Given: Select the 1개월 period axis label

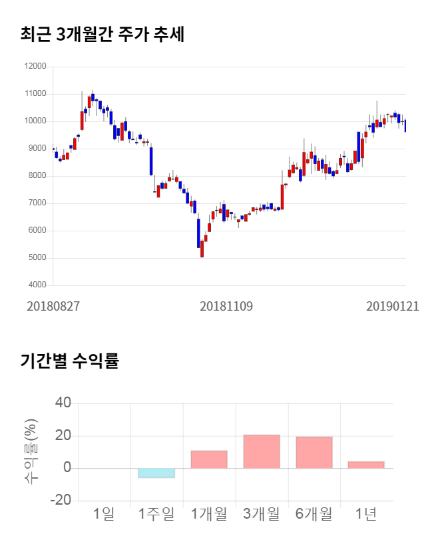Looking at the screenshot, I should (209, 513).
